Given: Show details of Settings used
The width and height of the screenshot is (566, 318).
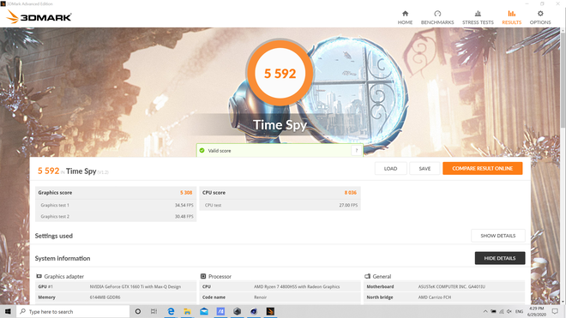Looking at the screenshot, I should (x=497, y=236).
